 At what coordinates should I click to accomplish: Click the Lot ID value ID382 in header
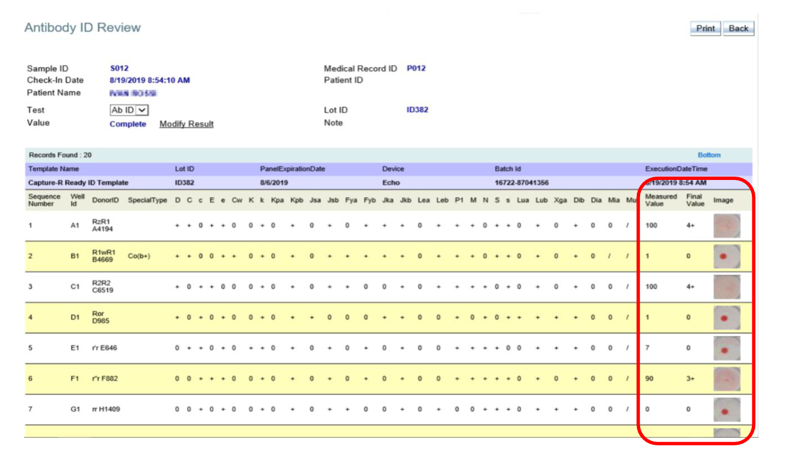[x=417, y=110]
